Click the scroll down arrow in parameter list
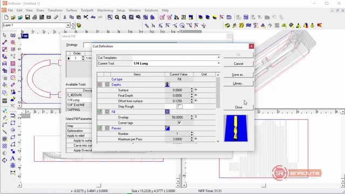This screenshot has height=194, width=345. 218,141
